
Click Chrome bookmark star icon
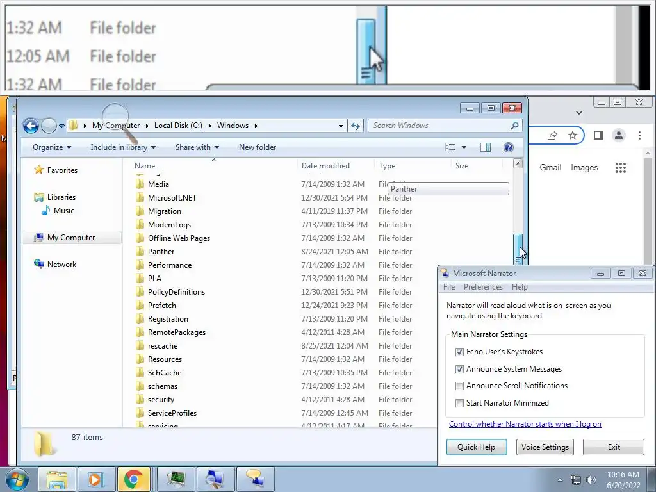(572, 135)
